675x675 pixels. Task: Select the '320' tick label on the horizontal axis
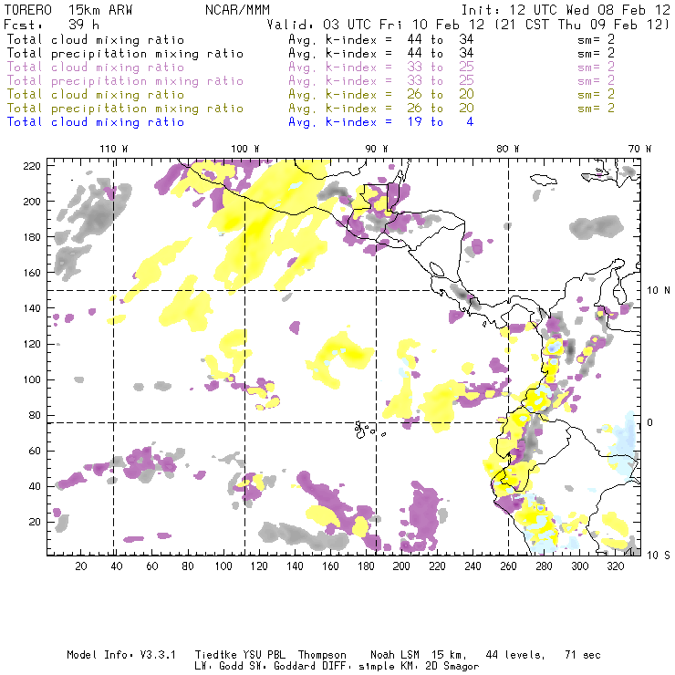(x=616, y=566)
